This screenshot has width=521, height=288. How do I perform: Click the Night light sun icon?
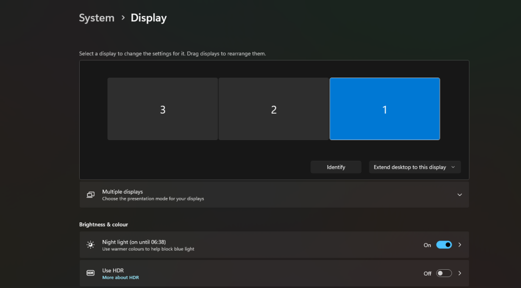point(91,245)
